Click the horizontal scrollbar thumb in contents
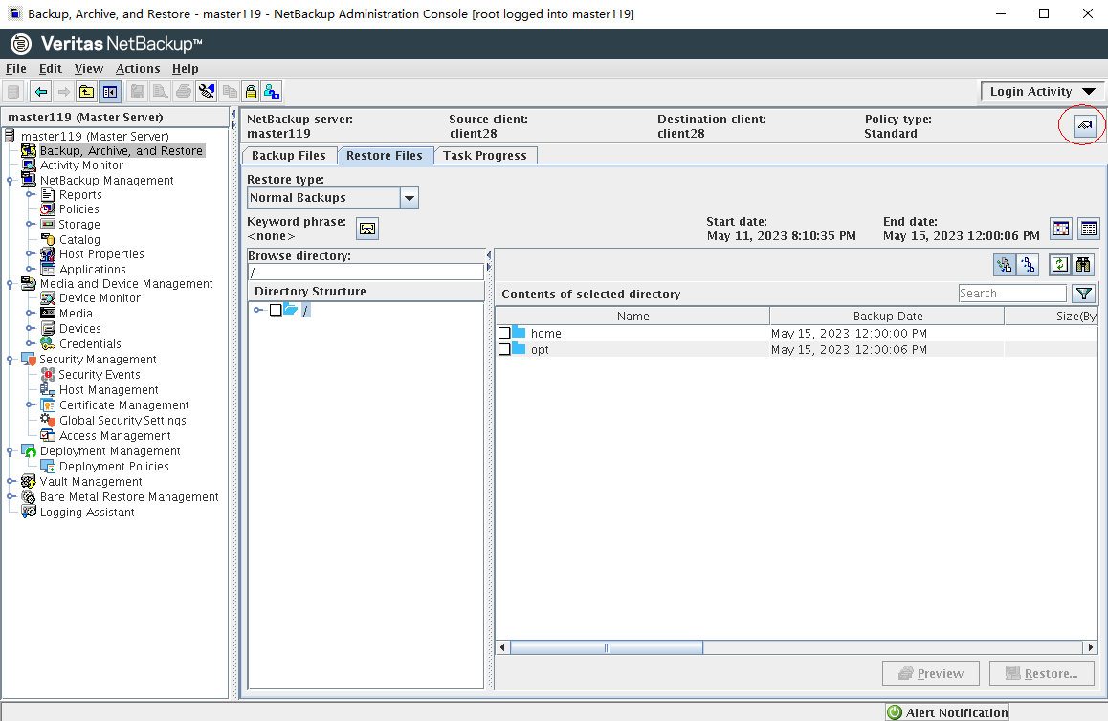Viewport: 1108px width, 721px height. point(606,647)
